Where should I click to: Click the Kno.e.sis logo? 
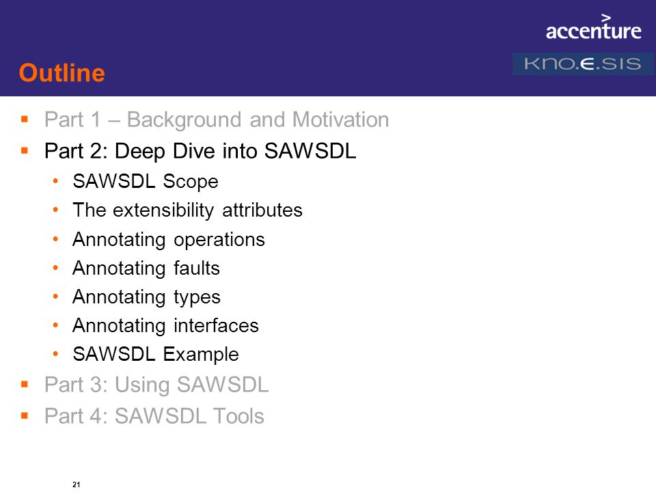point(583,64)
